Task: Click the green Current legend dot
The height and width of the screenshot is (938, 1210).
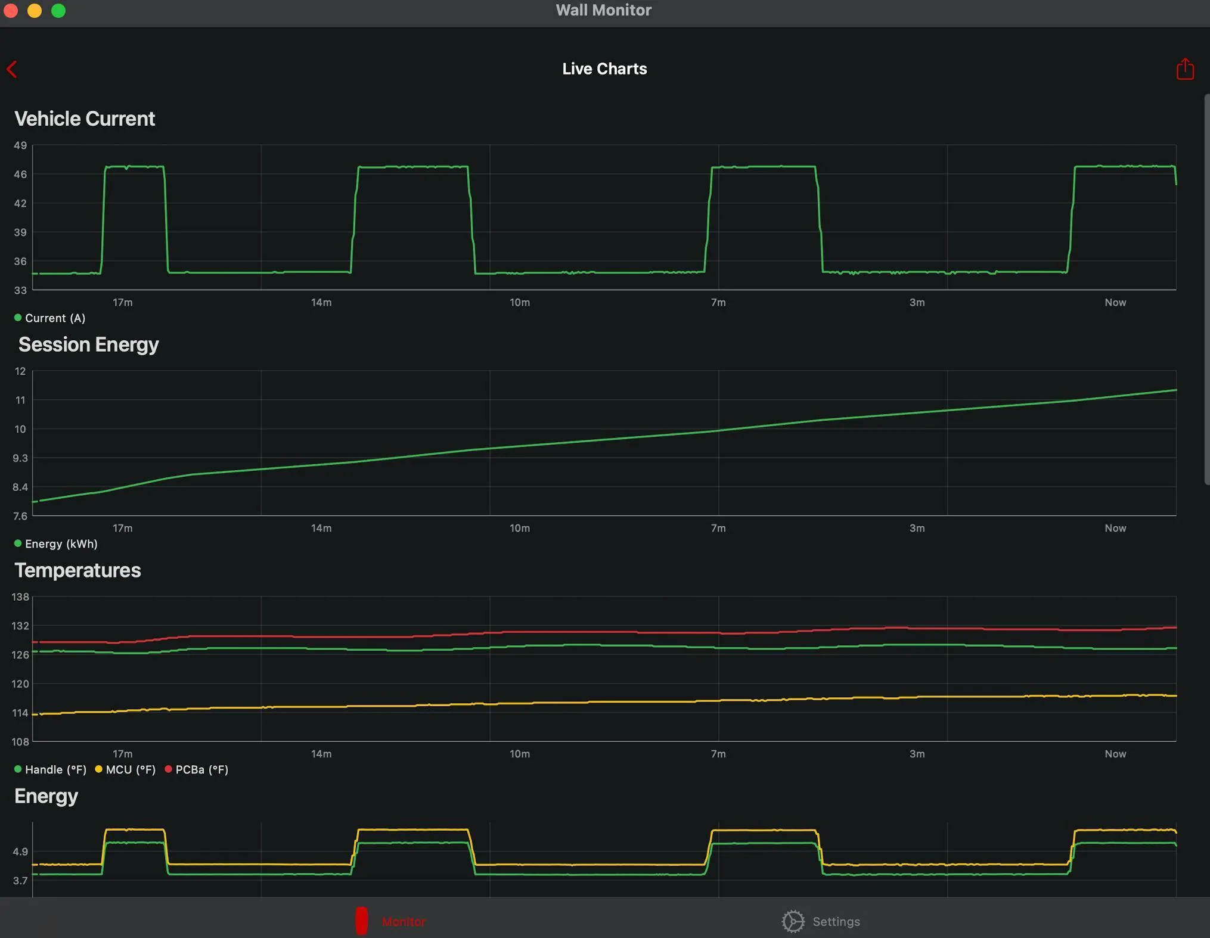Action: (18, 318)
